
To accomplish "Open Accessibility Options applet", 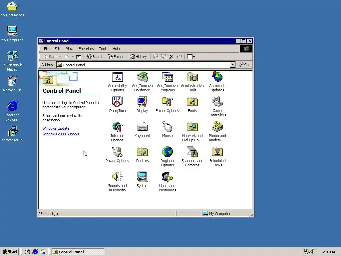I will pos(118,77).
